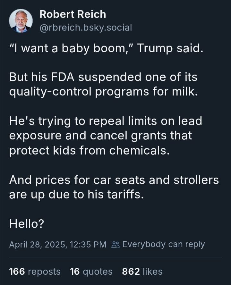Image resolution: width=231 pixels, height=285 pixels.
Task: Open the Everybody can reply label
Action: pos(164,244)
